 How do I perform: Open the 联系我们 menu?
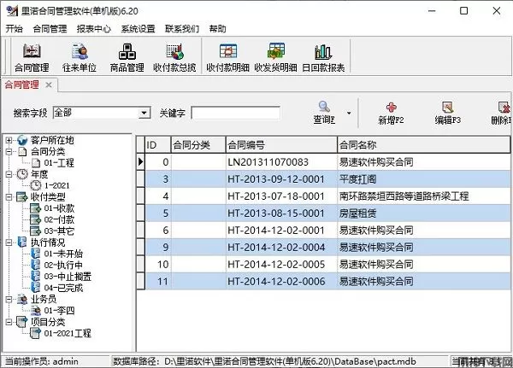click(182, 29)
